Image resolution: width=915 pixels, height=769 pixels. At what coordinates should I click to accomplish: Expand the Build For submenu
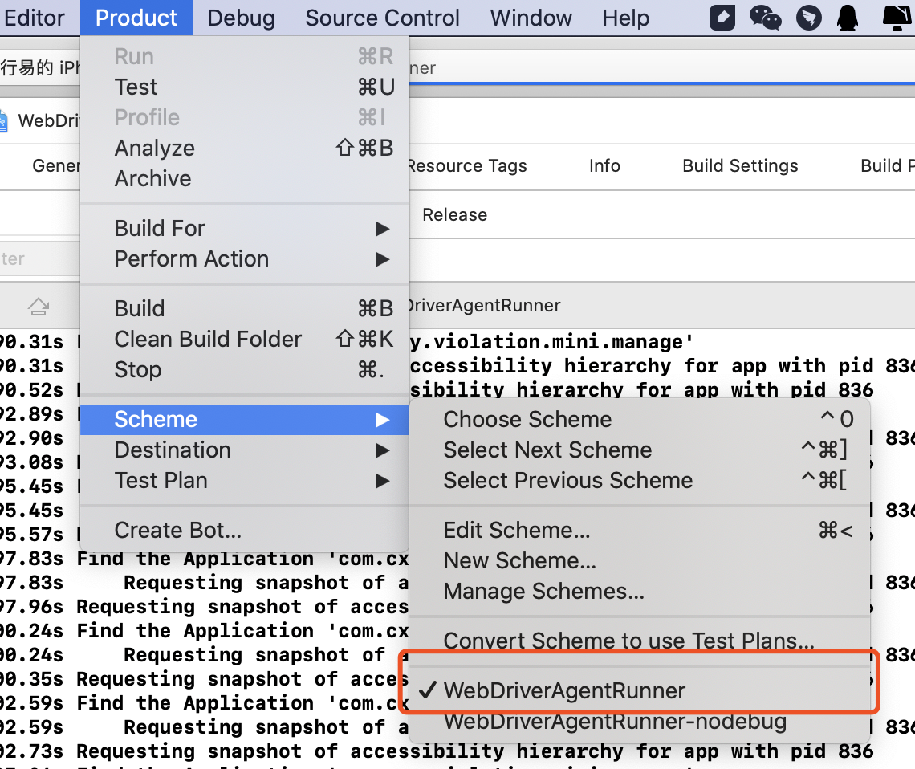coord(245,228)
